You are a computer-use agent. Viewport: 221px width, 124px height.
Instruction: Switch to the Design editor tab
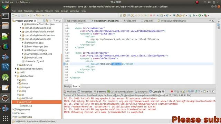(x=68, y=86)
